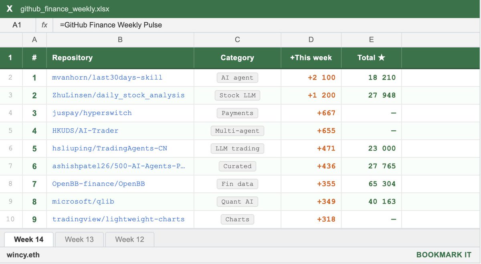Select the 18 210 total stars cell
The width and height of the screenshot is (481, 264).
[372, 78]
